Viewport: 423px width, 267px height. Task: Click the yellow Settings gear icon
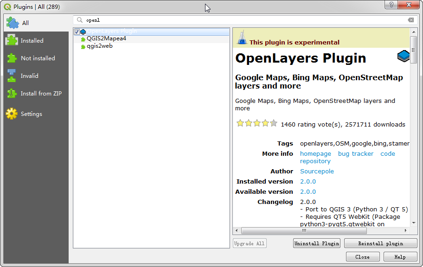click(x=12, y=114)
